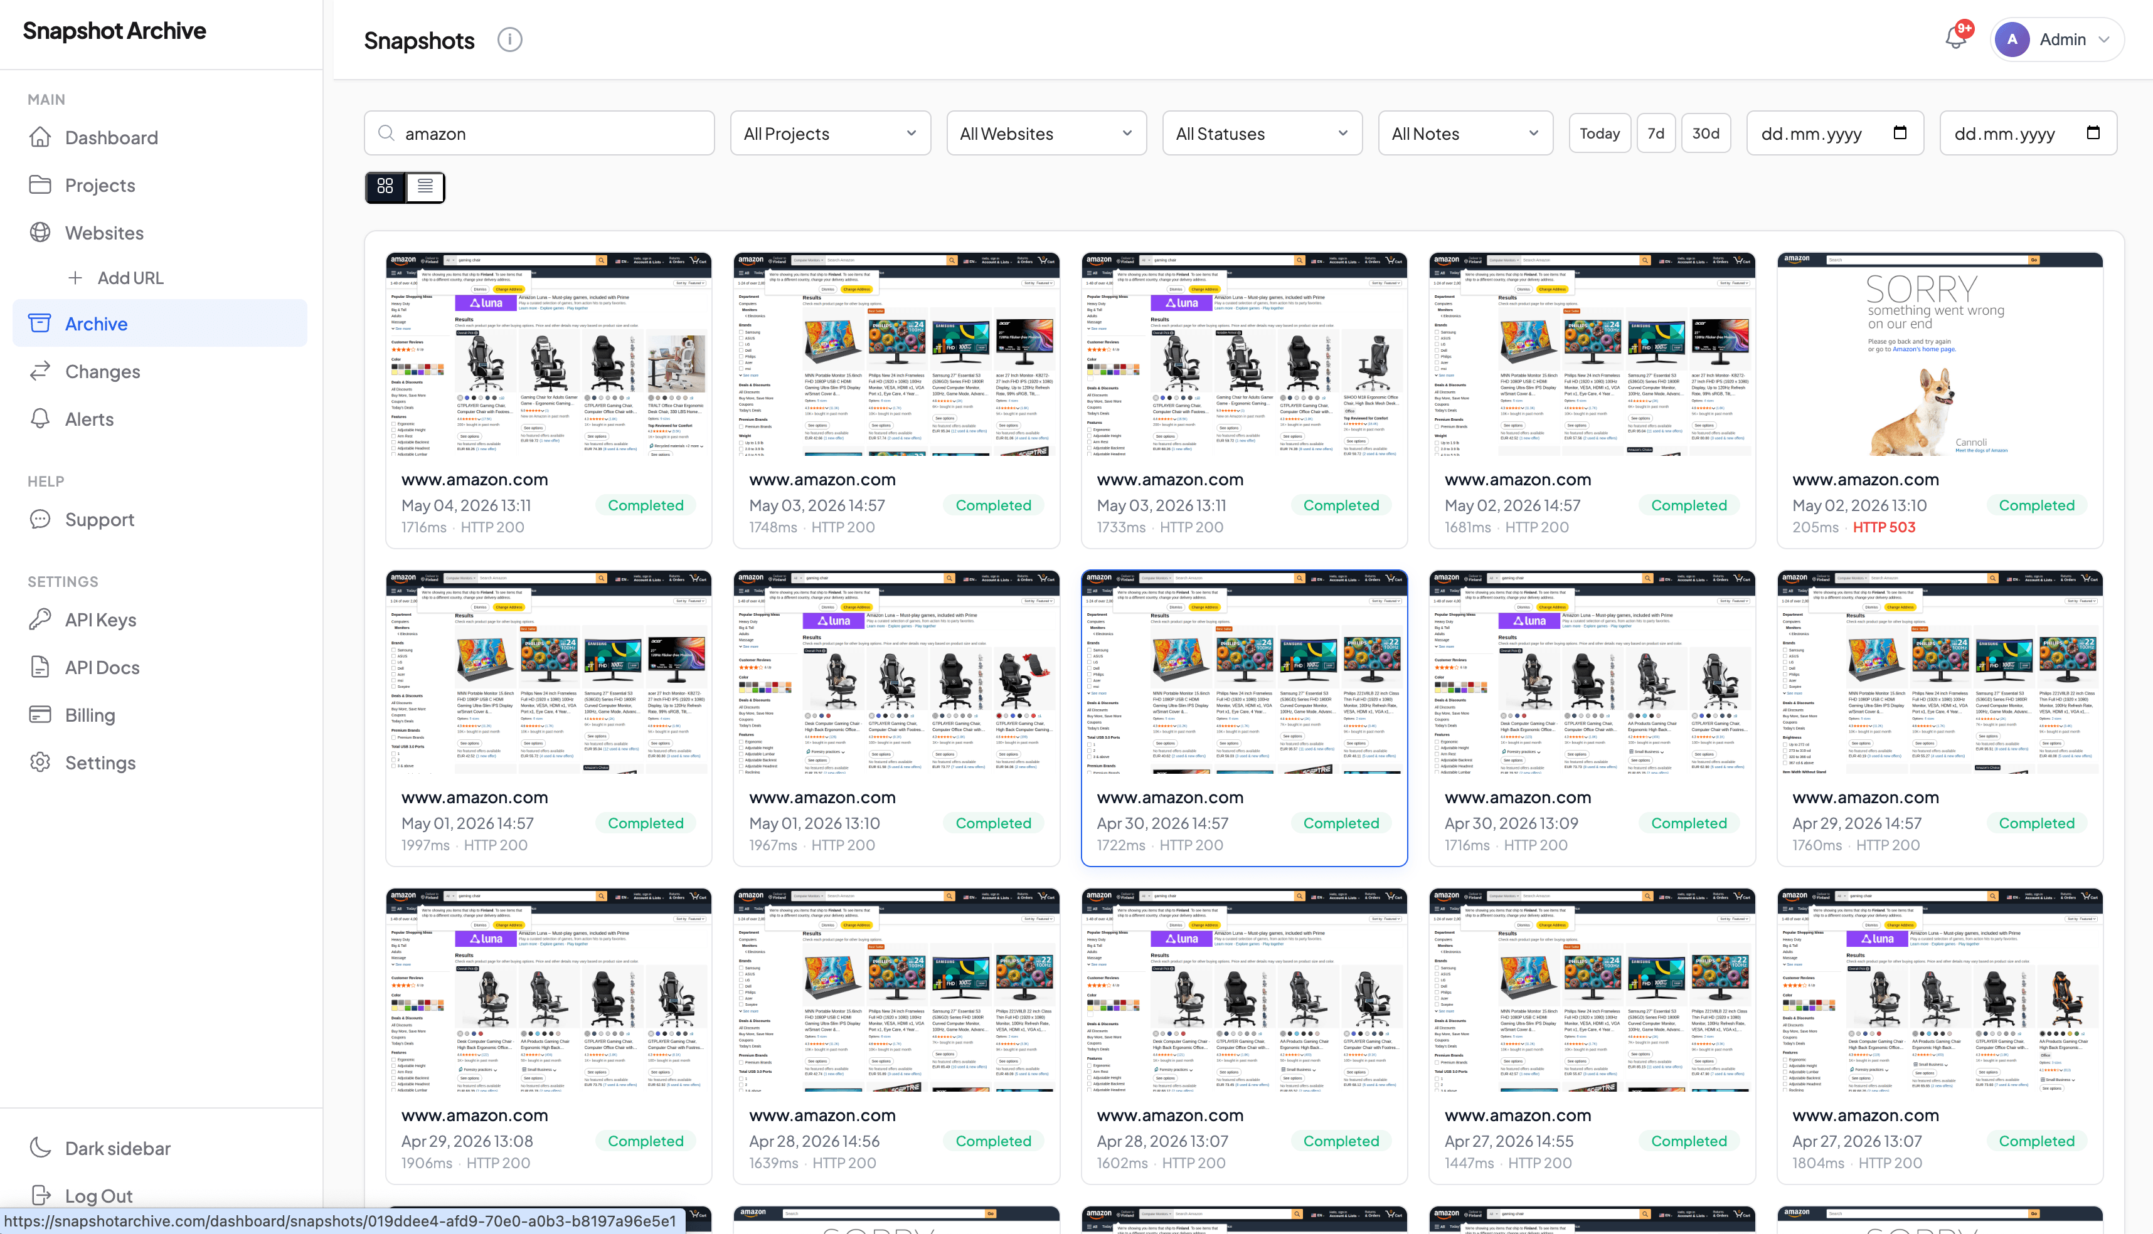
Task: Click Completed badge on Apr 28, 2026 14:56 card
Action: (x=993, y=1141)
